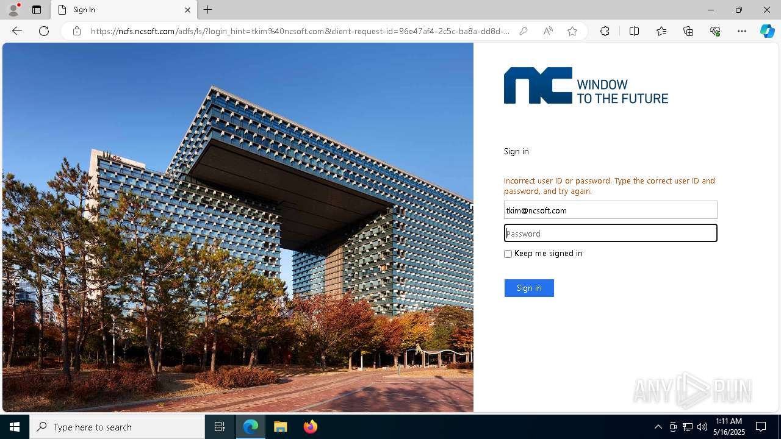Refresh the current page

[44, 31]
